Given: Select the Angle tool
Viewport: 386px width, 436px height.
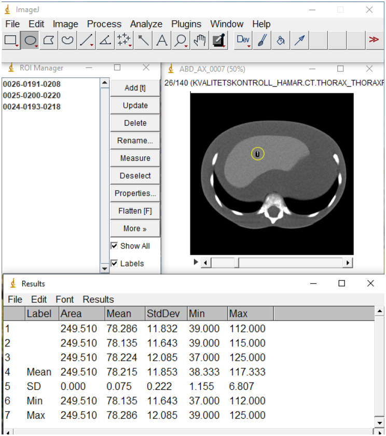Looking at the screenshot, I should [105, 40].
